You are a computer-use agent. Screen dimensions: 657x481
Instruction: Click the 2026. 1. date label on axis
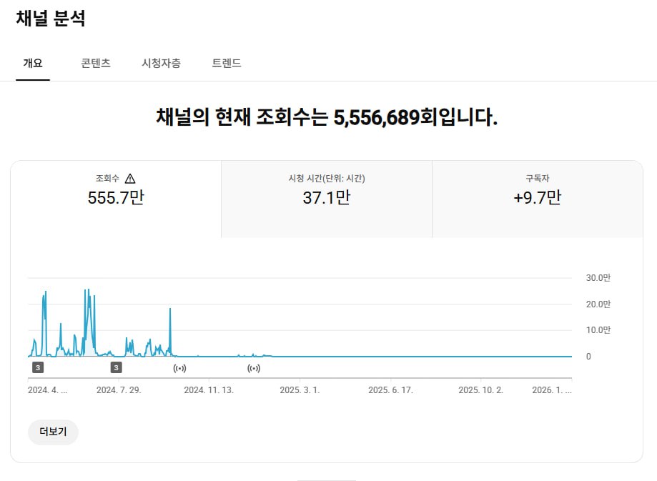[551, 390]
